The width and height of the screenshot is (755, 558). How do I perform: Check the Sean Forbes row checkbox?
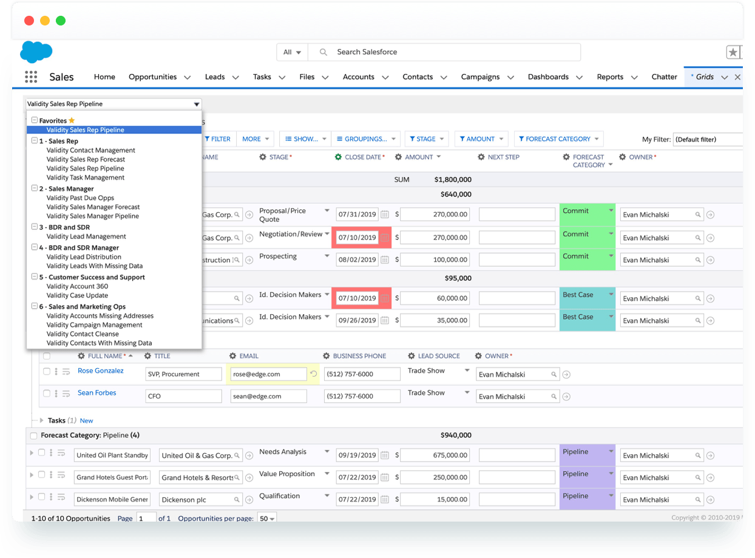click(47, 393)
